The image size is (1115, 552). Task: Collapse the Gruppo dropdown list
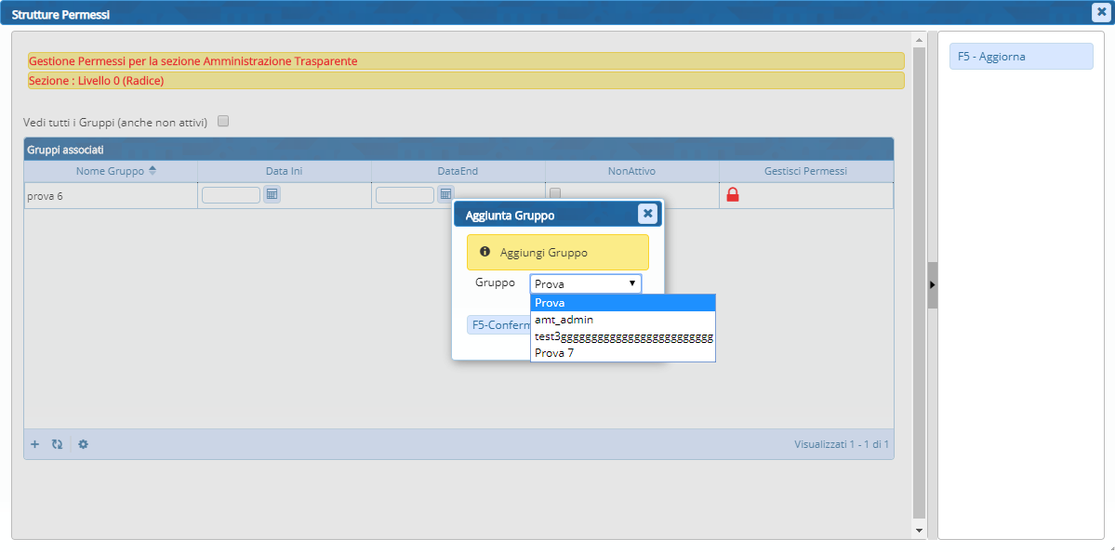pos(631,283)
